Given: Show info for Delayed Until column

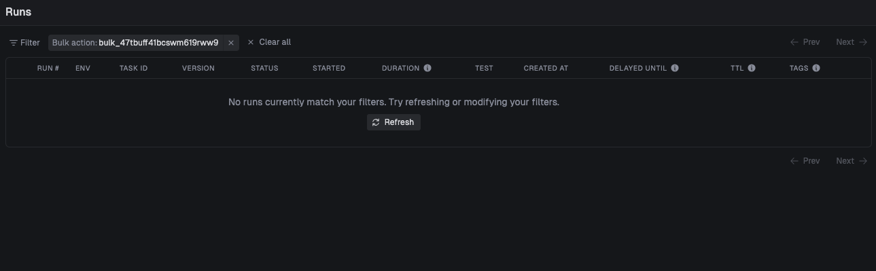Looking at the screenshot, I should click(675, 68).
